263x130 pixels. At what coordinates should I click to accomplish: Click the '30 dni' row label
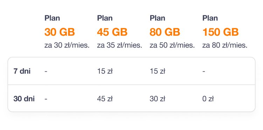pyautogui.click(x=24, y=99)
